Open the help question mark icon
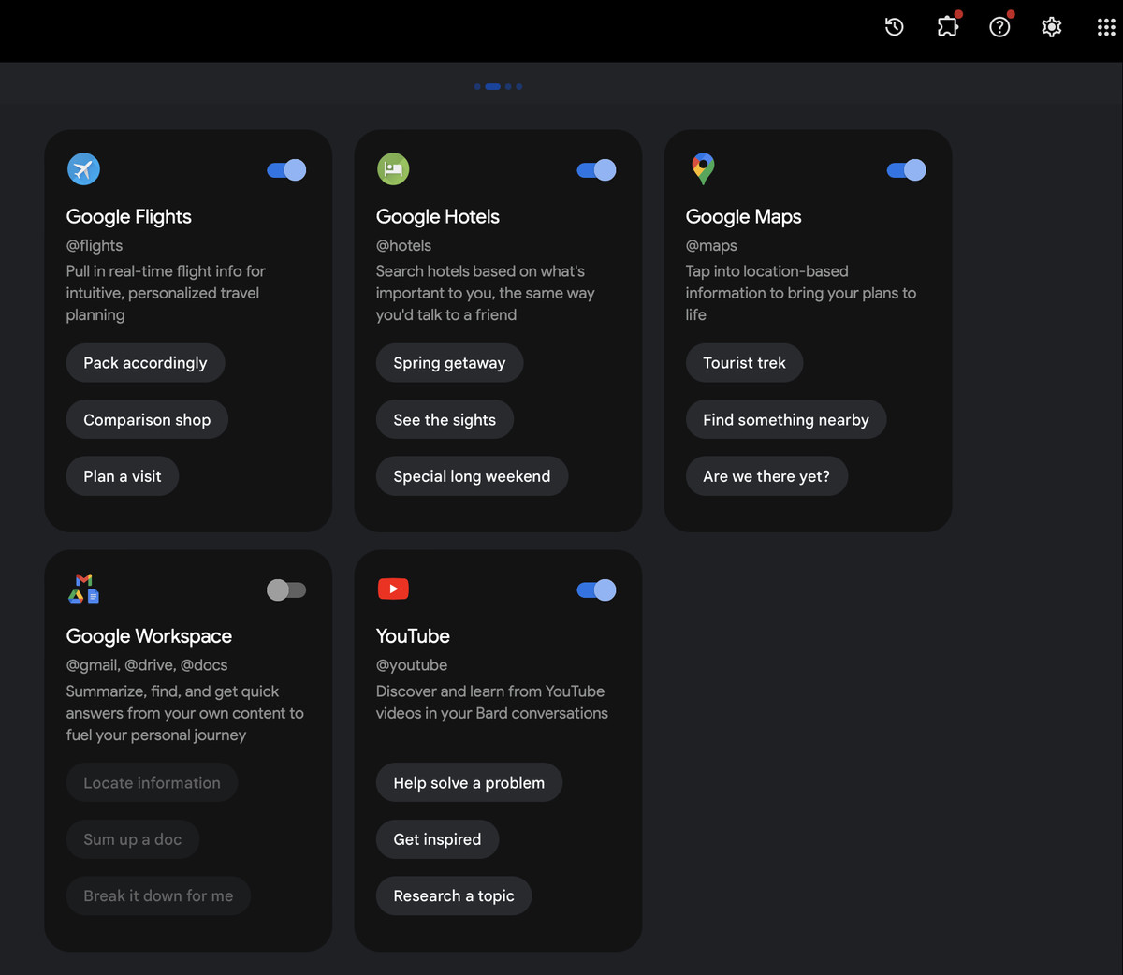 tap(999, 27)
